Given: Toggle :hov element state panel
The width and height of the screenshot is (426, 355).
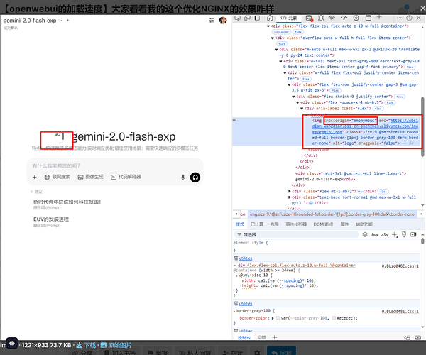Looking at the screenshot, I should pos(374,234).
